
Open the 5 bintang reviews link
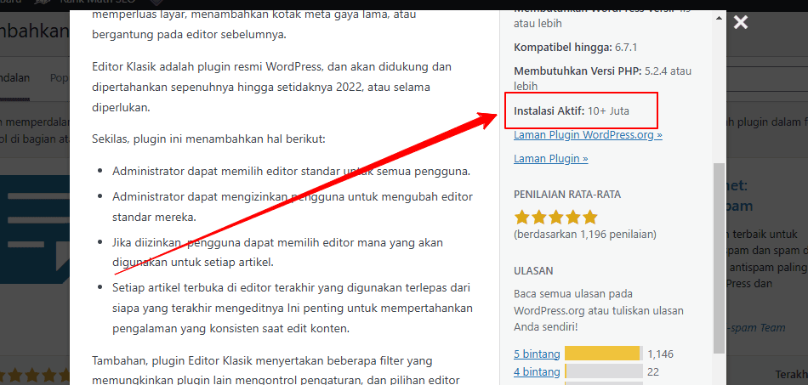click(x=537, y=354)
